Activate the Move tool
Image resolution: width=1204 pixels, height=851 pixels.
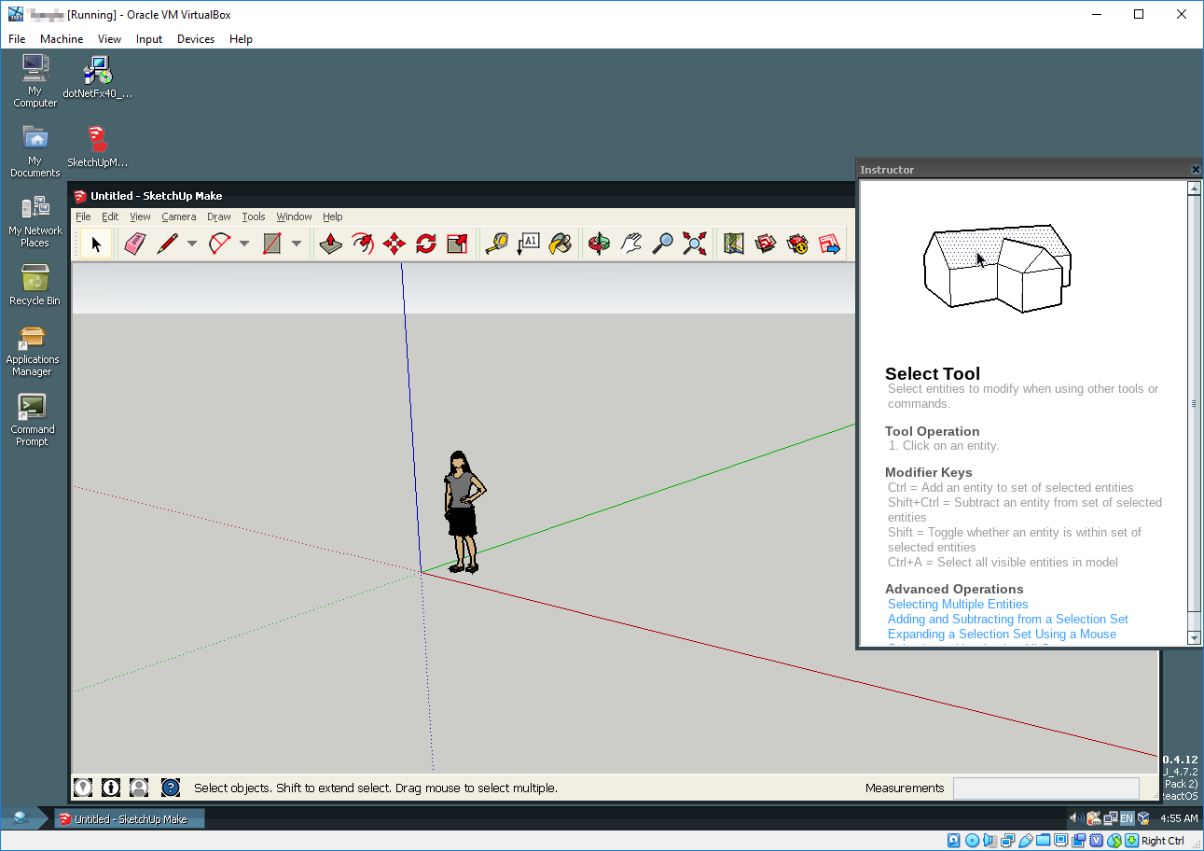[x=394, y=244]
